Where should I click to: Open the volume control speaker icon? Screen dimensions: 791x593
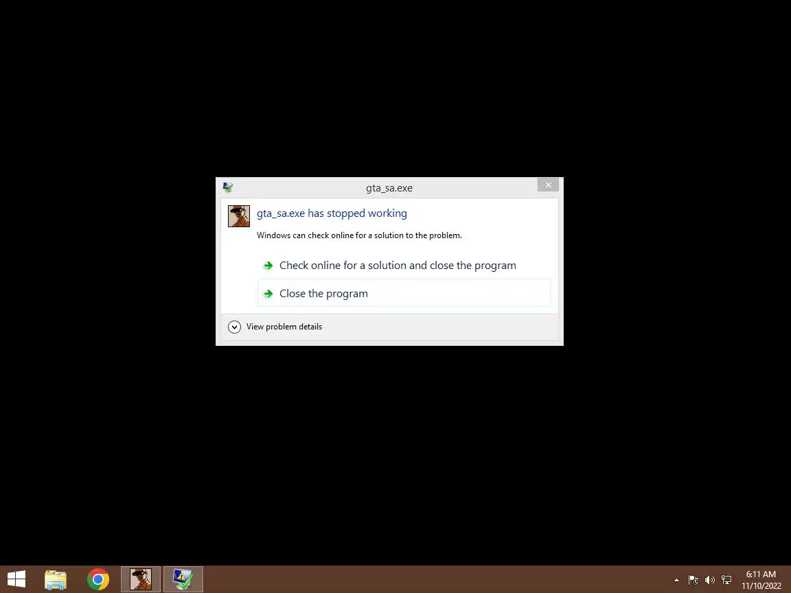710,580
